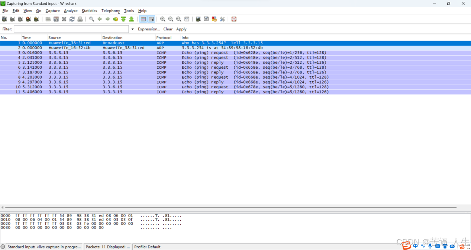The image size is (471, 250).
Task: Open preferences wrench icon
Action: pos(222,19)
